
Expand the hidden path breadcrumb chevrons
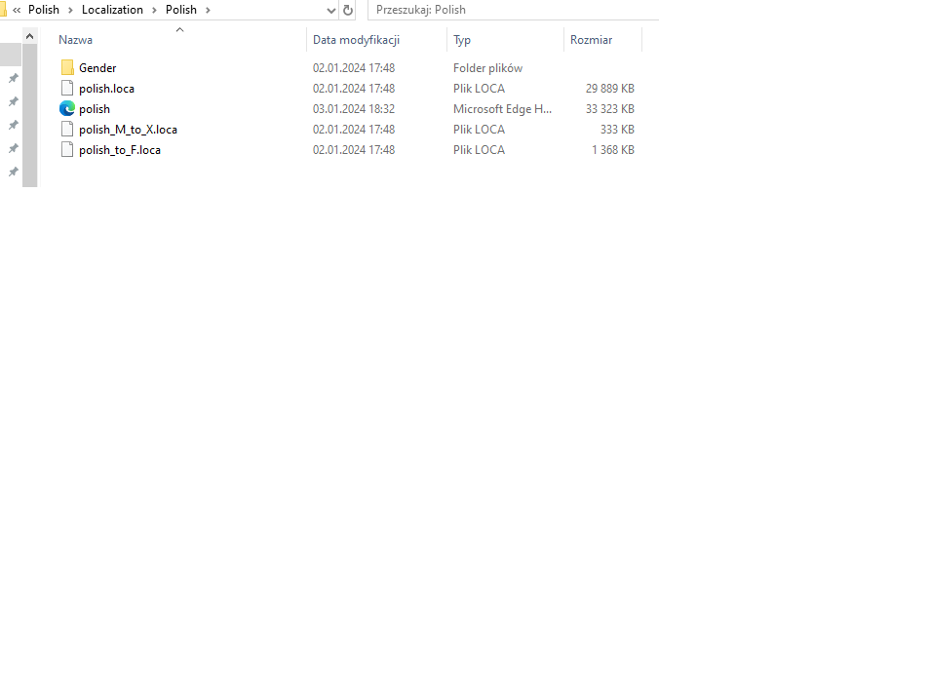coord(17,10)
